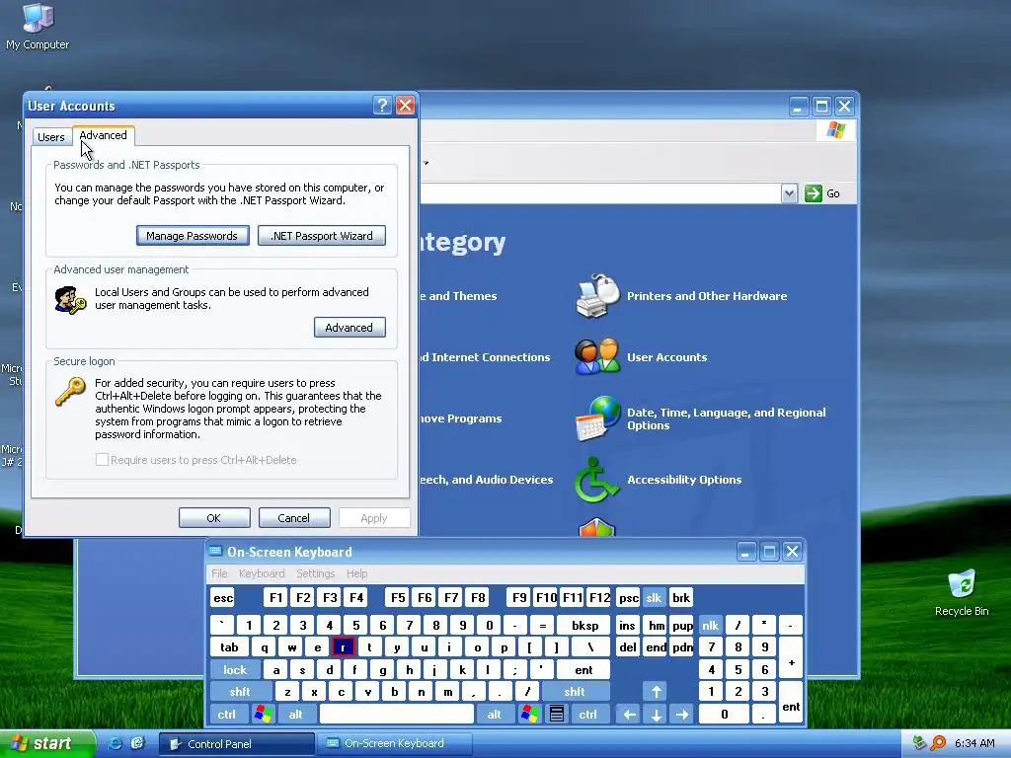Click the psc print screen key
Image resolution: width=1011 pixels, height=758 pixels.
[x=628, y=597]
